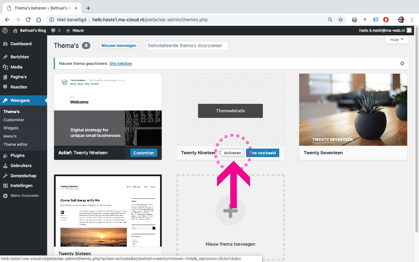The image size is (419, 262).
Task: Open Menu's submenu item
Action: [x=10, y=136]
